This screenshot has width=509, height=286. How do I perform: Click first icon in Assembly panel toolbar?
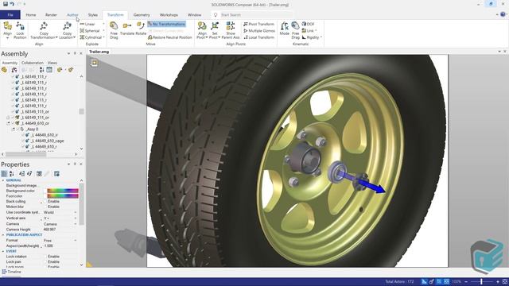click(4, 70)
